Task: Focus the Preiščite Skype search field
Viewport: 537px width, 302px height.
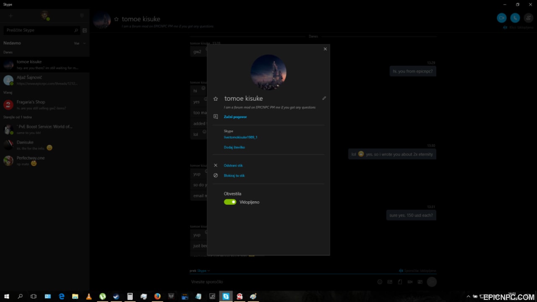Action: (x=41, y=30)
